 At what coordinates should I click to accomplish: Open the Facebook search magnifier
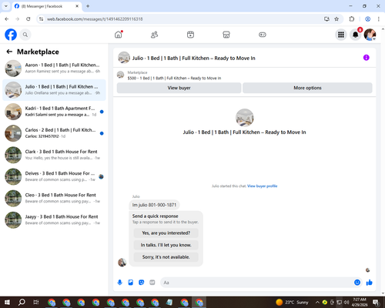[25, 35]
